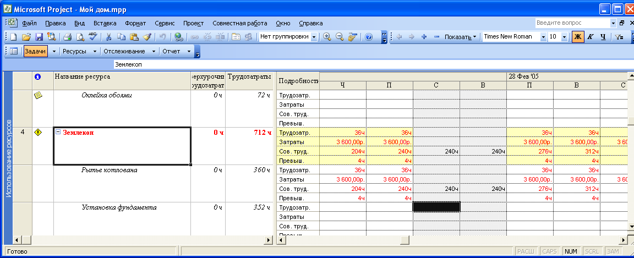
Task: Expand Задачи guide dropdown arrow
Action: tap(54, 51)
